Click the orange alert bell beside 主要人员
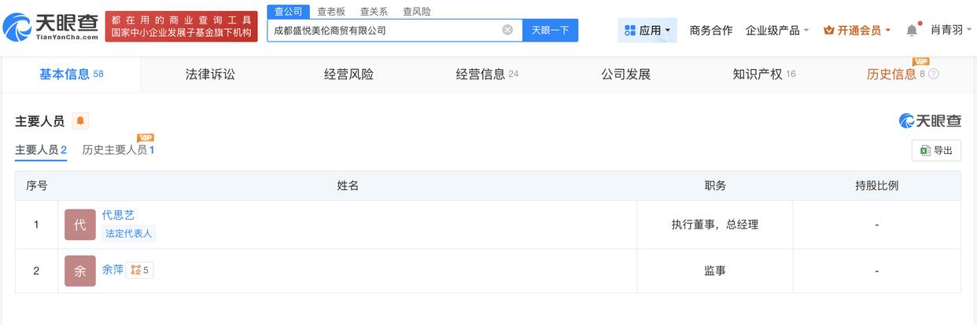Image resolution: width=977 pixels, height=325 pixels. click(x=80, y=121)
